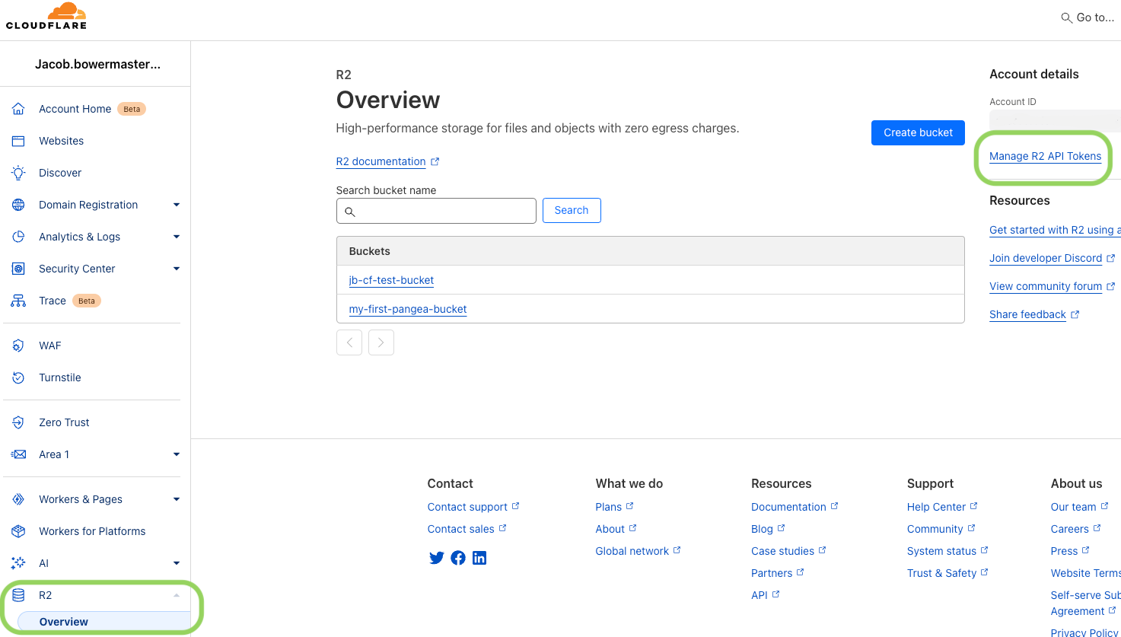Open the my-first-pangea-bucket link
Viewport: 1121px width, 637px height.
408,309
